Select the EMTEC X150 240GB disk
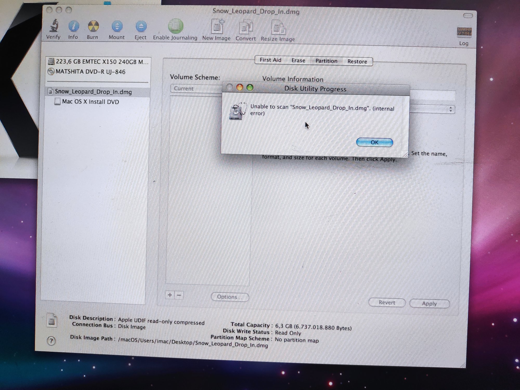Screen dimensions: 520x390 [x=102, y=62]
